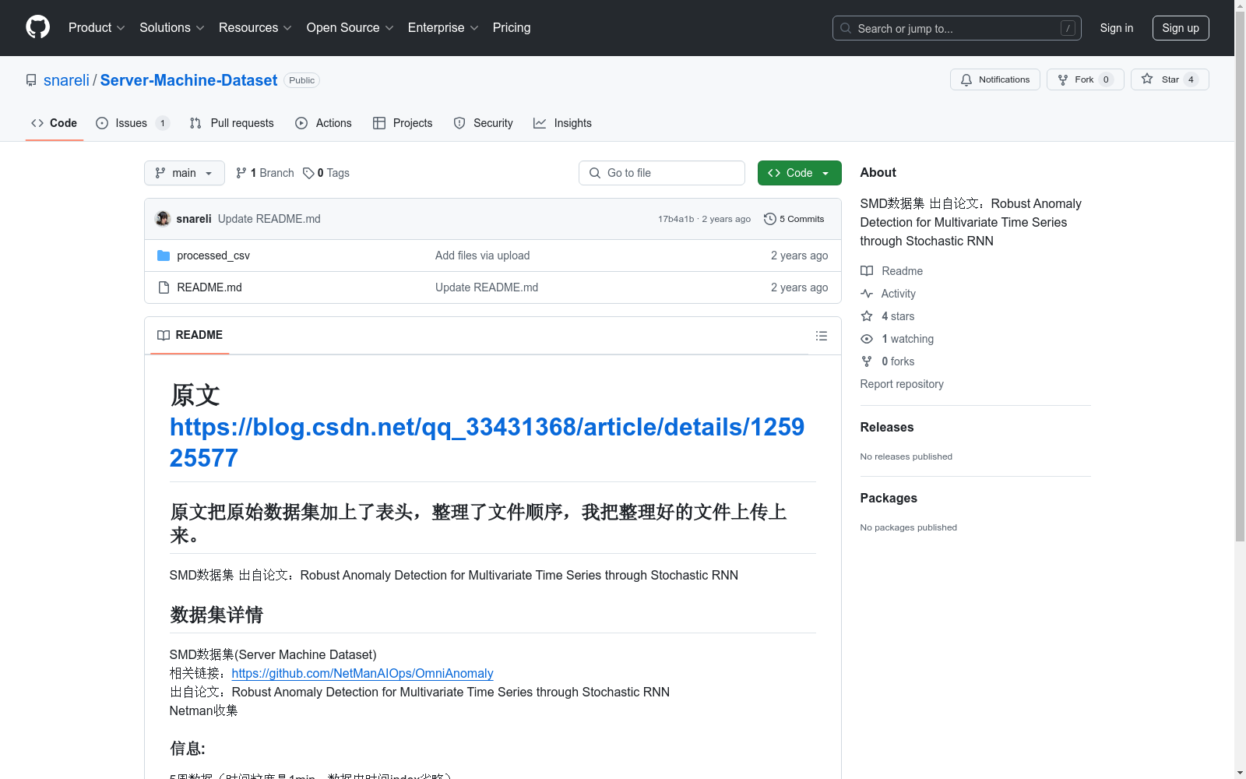Expand the Solutions menu

pos(171,28)
